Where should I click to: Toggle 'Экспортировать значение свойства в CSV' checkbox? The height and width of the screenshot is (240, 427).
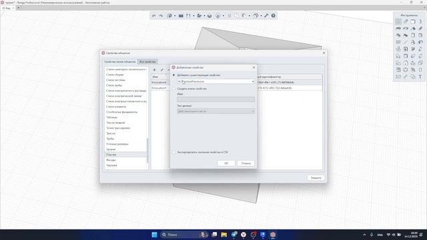pos(173,153)
